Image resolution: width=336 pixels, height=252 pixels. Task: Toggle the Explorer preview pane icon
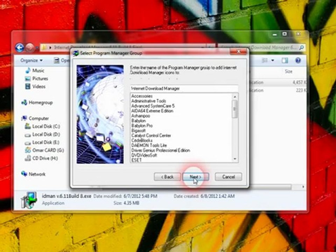[x=285, y=61]
